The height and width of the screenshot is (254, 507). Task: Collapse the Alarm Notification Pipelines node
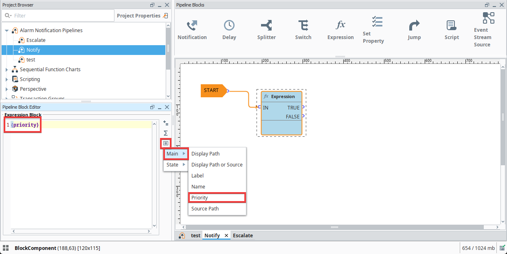(x=7, y=31)
